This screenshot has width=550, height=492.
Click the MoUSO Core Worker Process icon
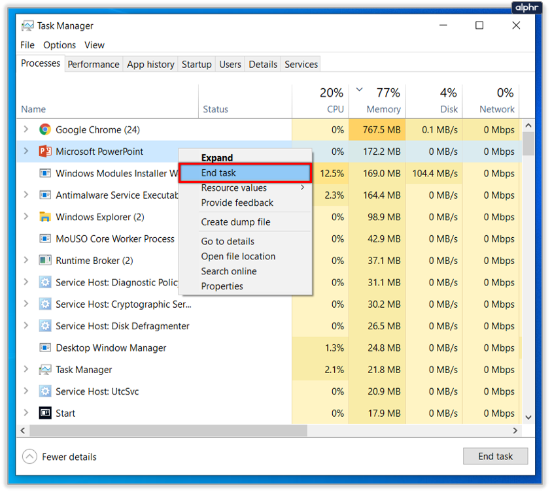pos(45,238)
